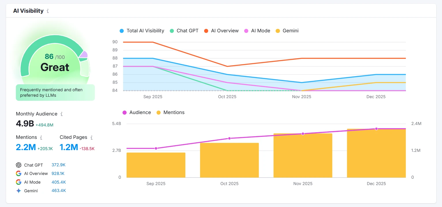Screen dimensions: 442x207
Task: Click the Cited Pages info icon
Action: pos(91,137)
